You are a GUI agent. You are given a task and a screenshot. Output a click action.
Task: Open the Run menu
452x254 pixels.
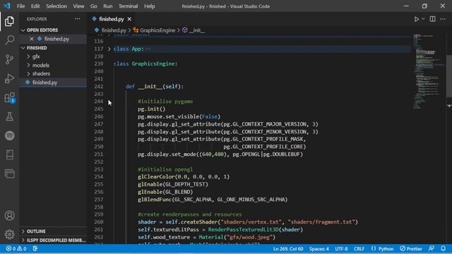(x=108, y=6)
